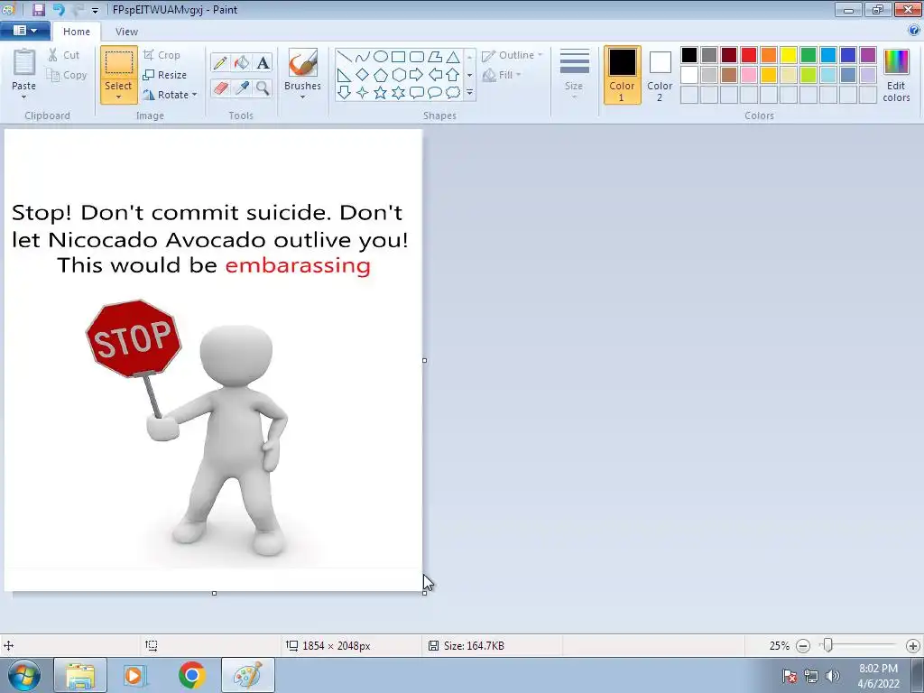The width and height of the screenshot is (924, 693).
Task: Open Paint Help question mark
Action: pyautogui.click(x=914, y=31)
